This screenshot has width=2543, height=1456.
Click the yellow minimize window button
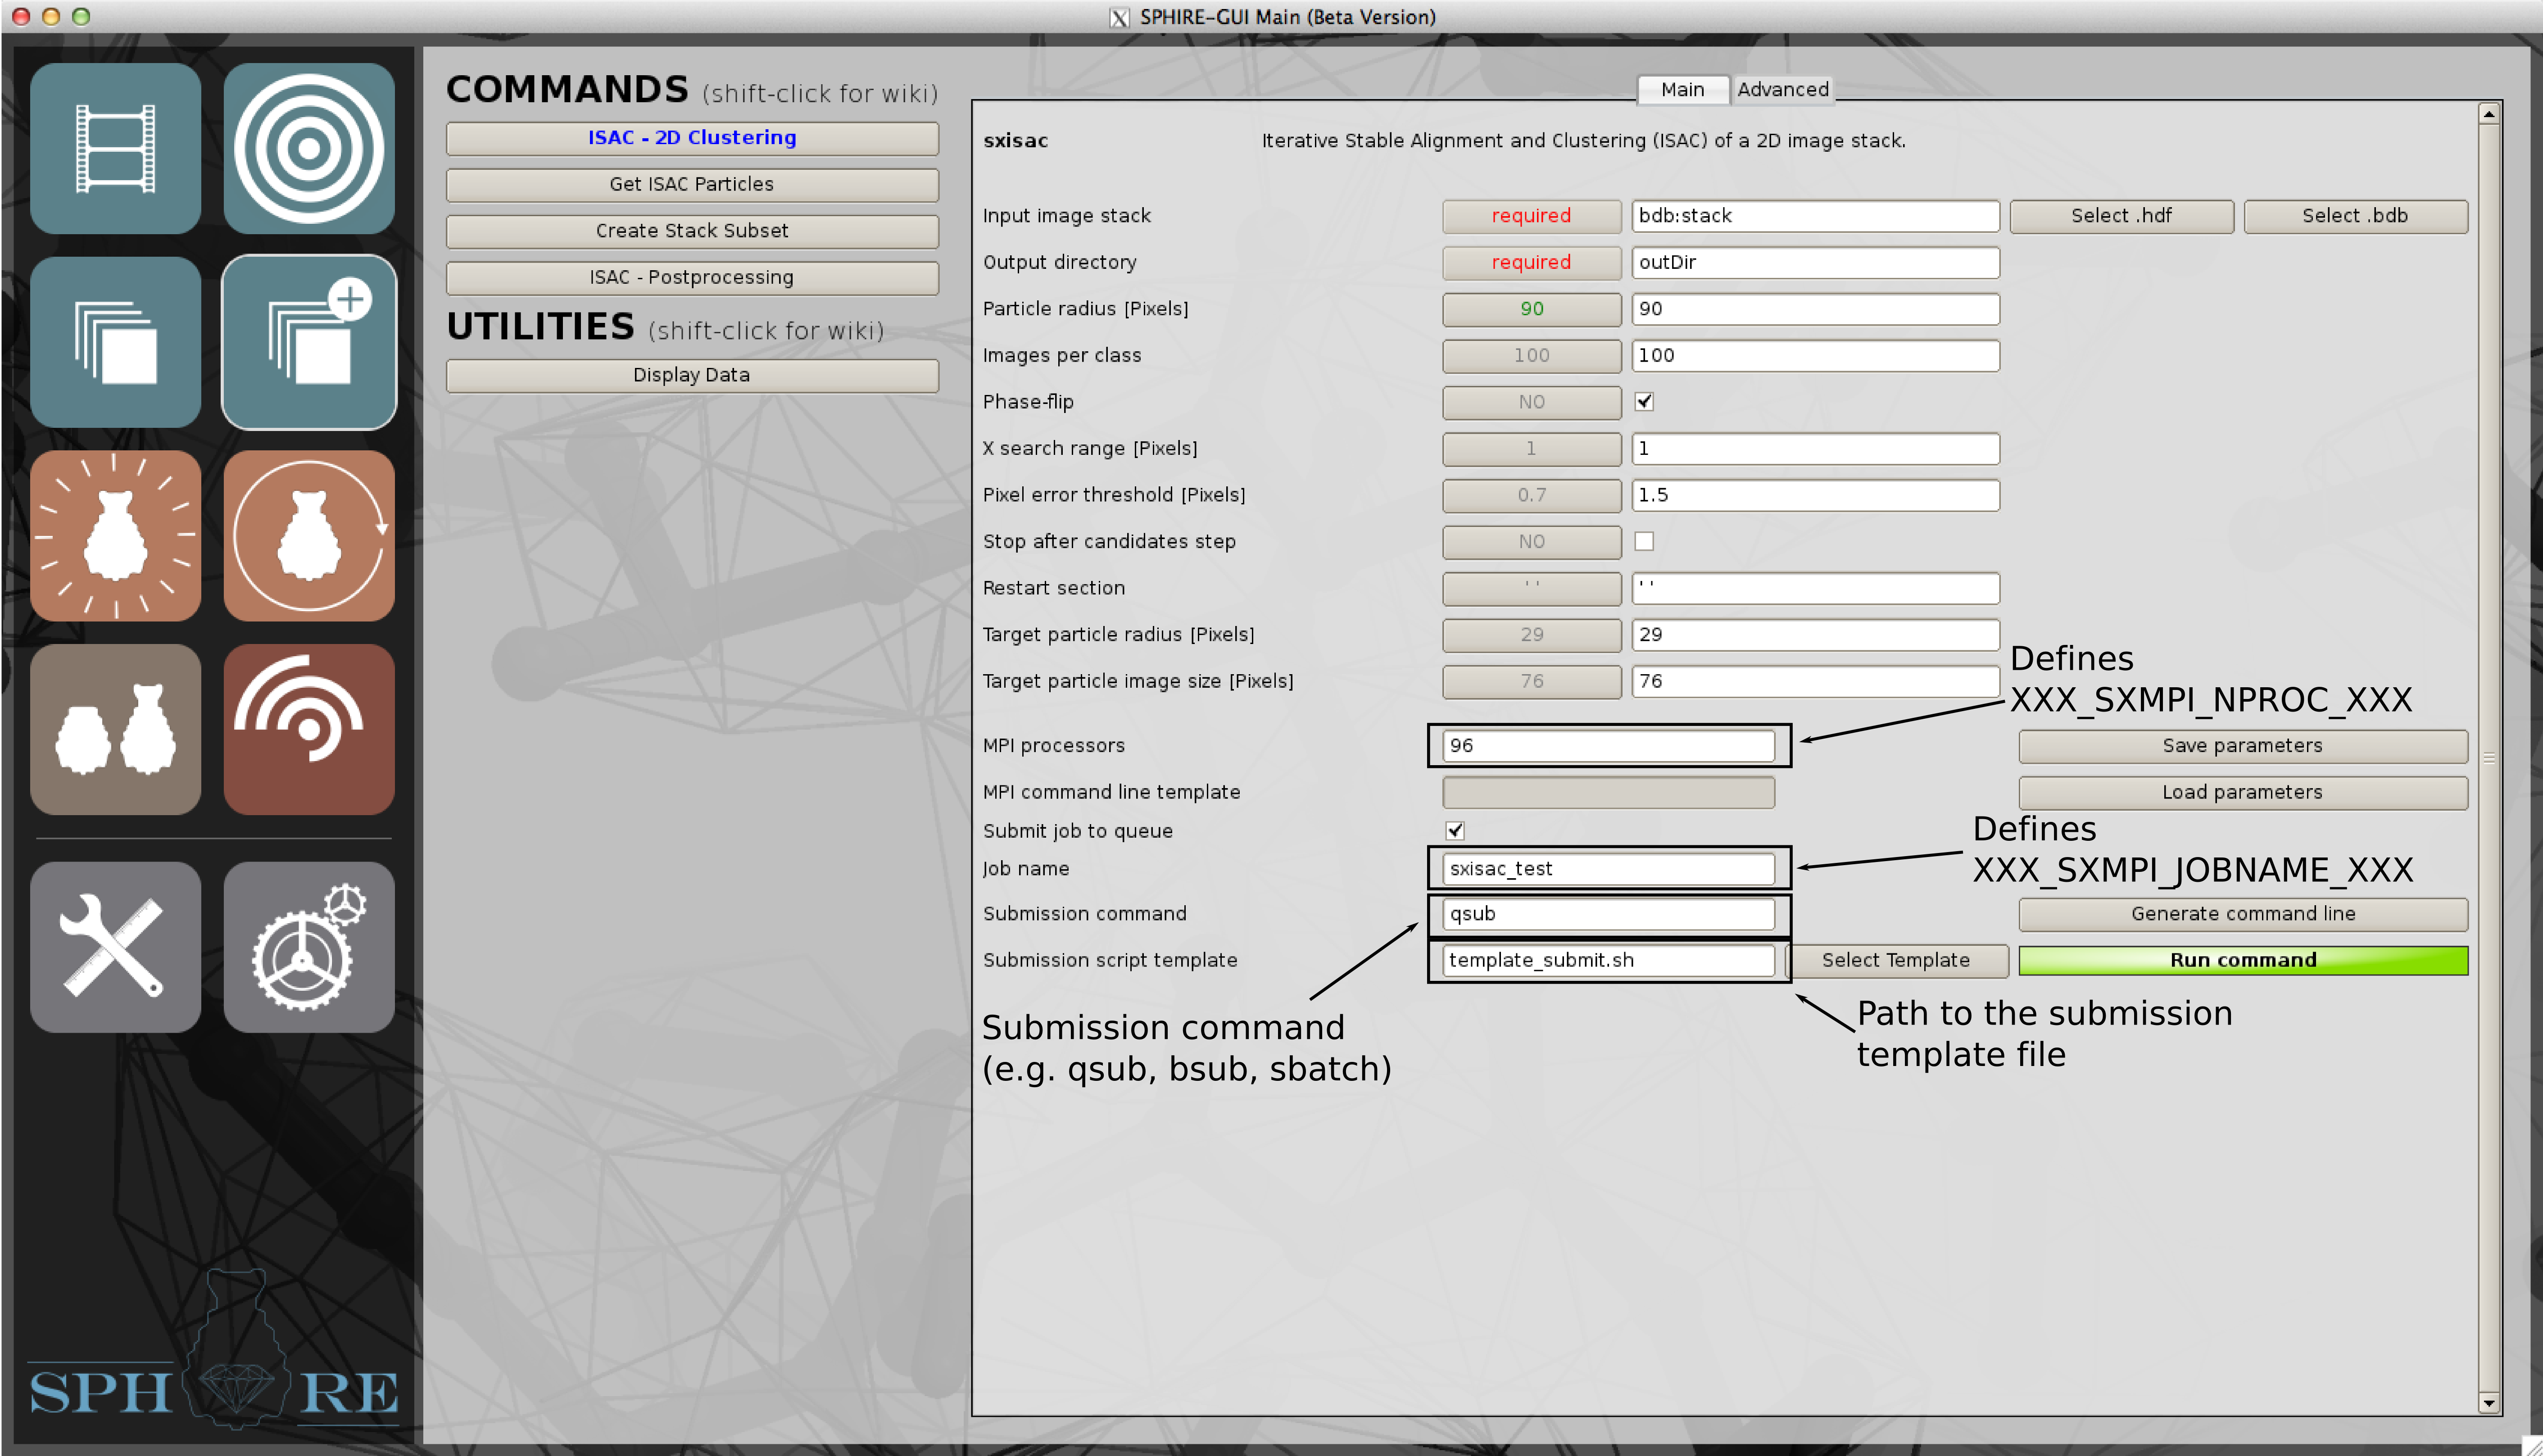pyautogui.click(x=51, y=16)
